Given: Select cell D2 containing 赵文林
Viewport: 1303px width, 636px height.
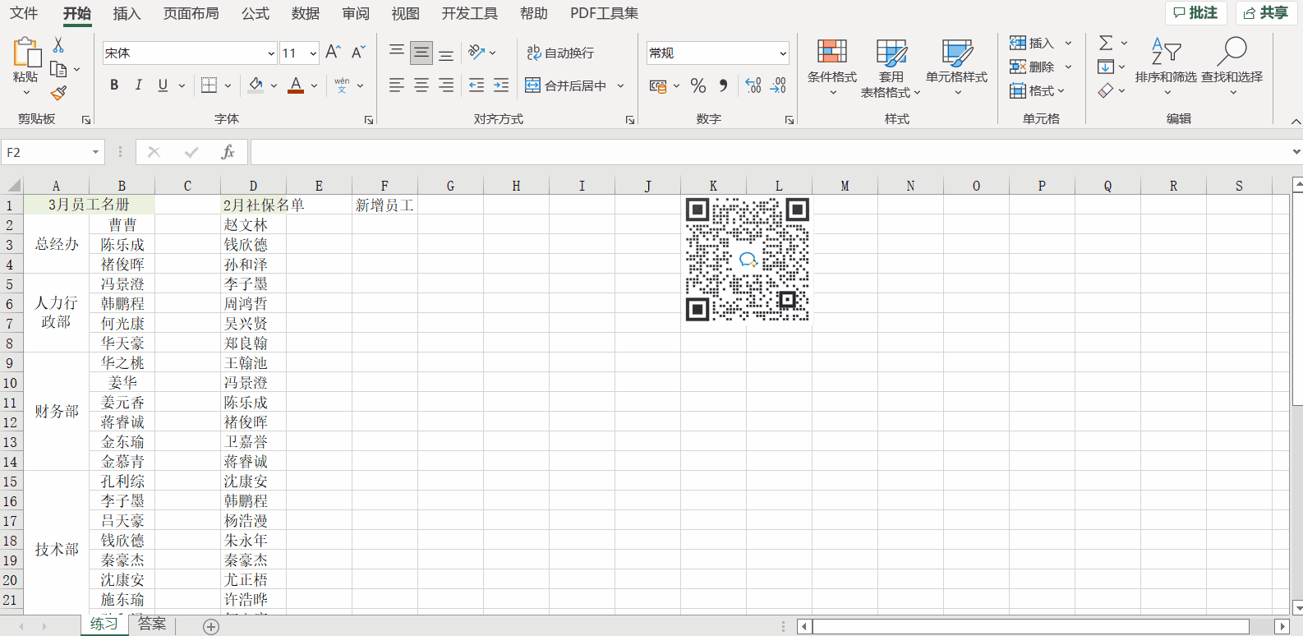Looking at the screenshot, I should pos(253,224).
